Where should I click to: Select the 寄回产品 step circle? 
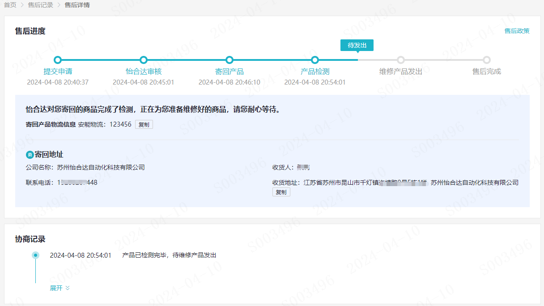(x=229, y=60)
